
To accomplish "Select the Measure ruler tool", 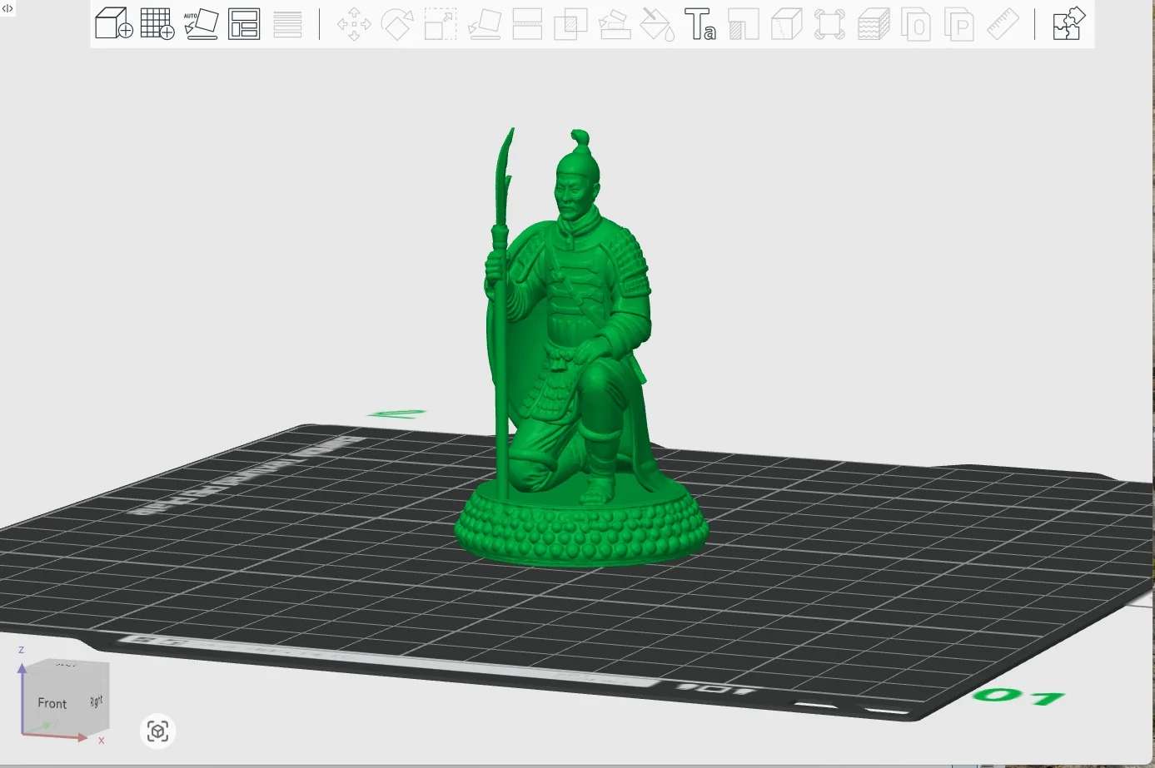I will coord(1003,24).
